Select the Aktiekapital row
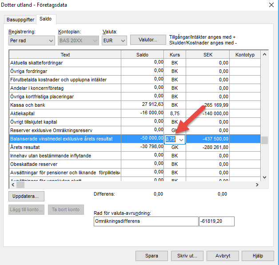Screen dimensions: 279x265 point(65,113)
